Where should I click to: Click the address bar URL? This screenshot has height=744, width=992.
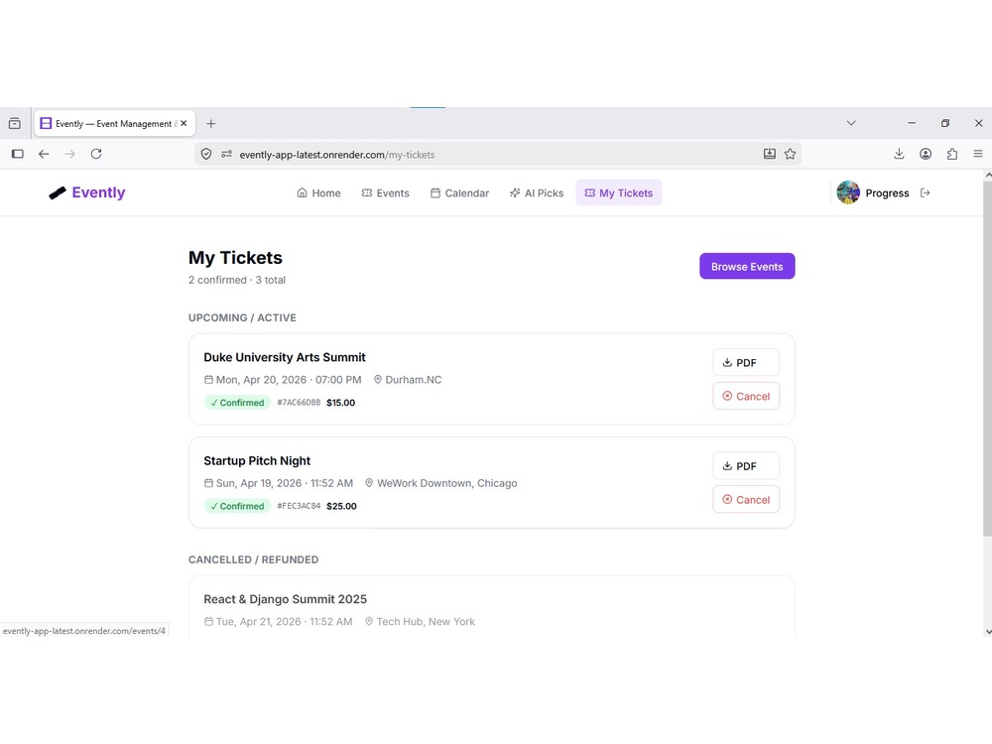(x=337, y=155)
